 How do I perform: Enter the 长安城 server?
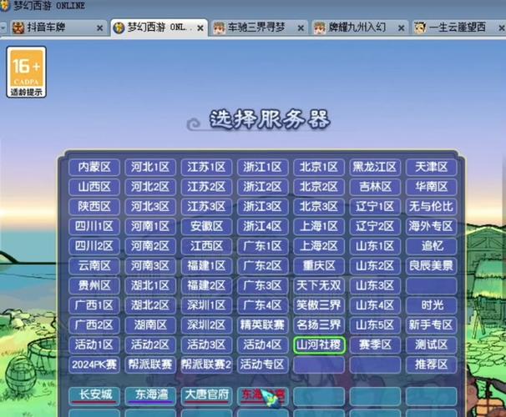click(94, 395)
